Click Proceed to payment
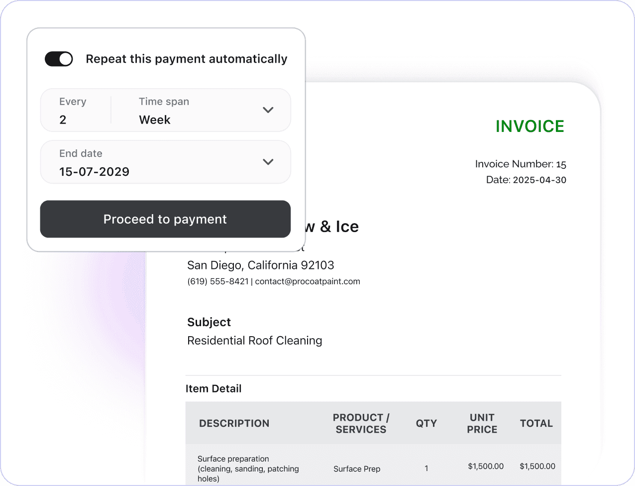635x486 pixels. [165, 219]
